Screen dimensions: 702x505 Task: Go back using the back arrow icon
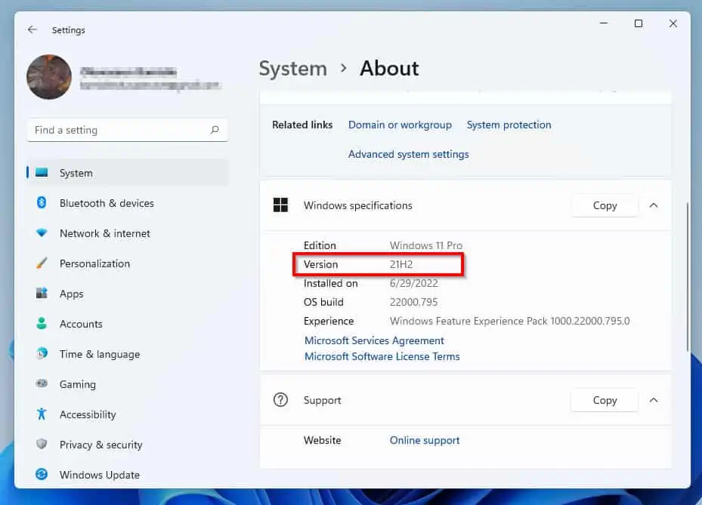pyautogui.click(x=32, y=29)
